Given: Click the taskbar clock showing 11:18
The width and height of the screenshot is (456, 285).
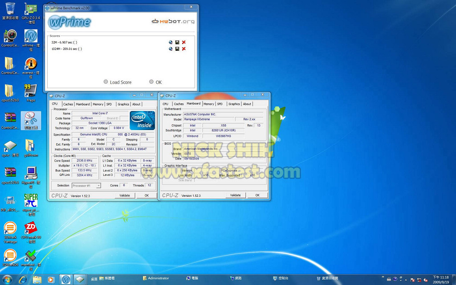Looking at the screenshot, I should [x=440, y=279].
